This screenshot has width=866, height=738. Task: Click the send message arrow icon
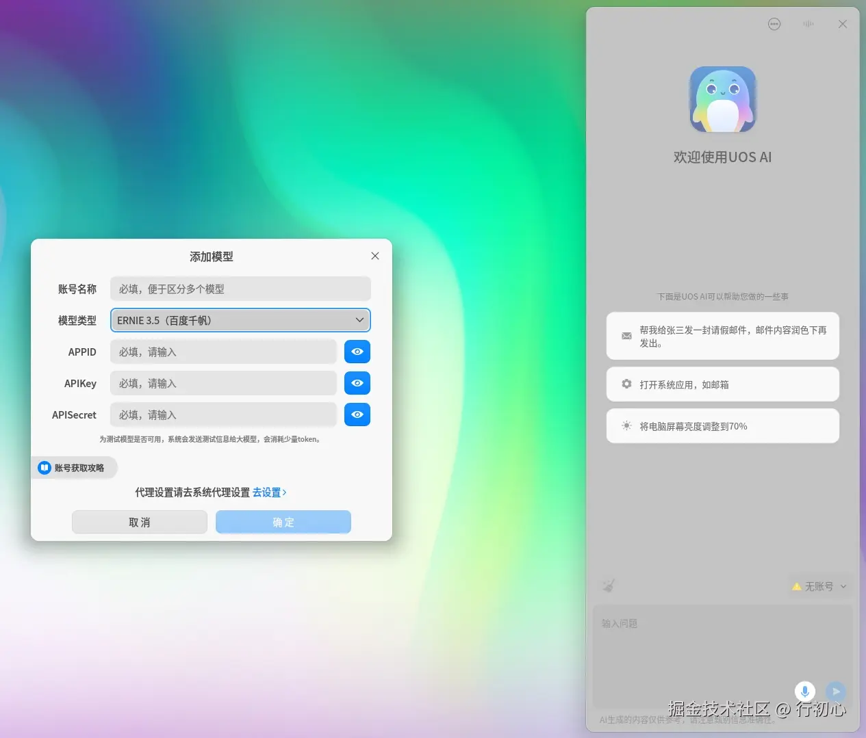pos(836,691)
